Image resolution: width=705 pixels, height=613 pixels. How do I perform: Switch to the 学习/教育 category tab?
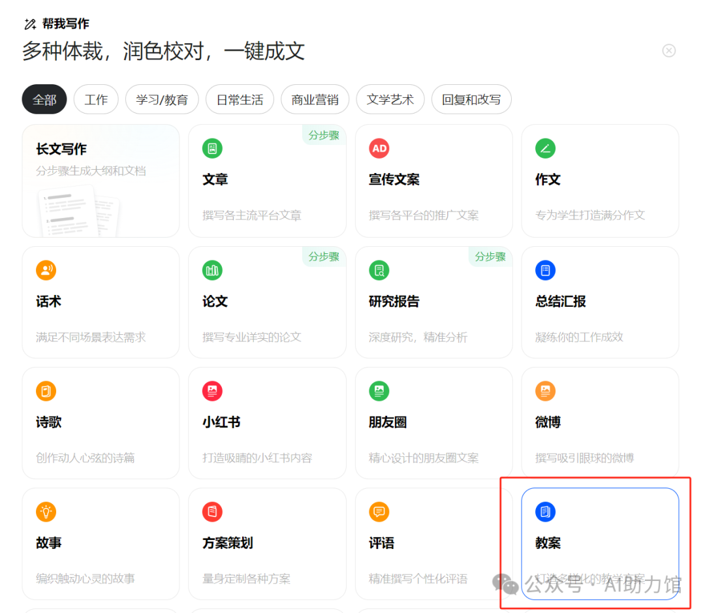[x=162, y=99]
